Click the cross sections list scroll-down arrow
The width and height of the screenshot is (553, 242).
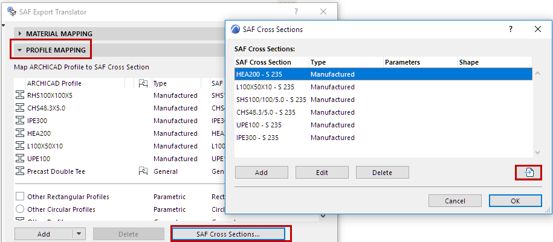pos(537,153)
